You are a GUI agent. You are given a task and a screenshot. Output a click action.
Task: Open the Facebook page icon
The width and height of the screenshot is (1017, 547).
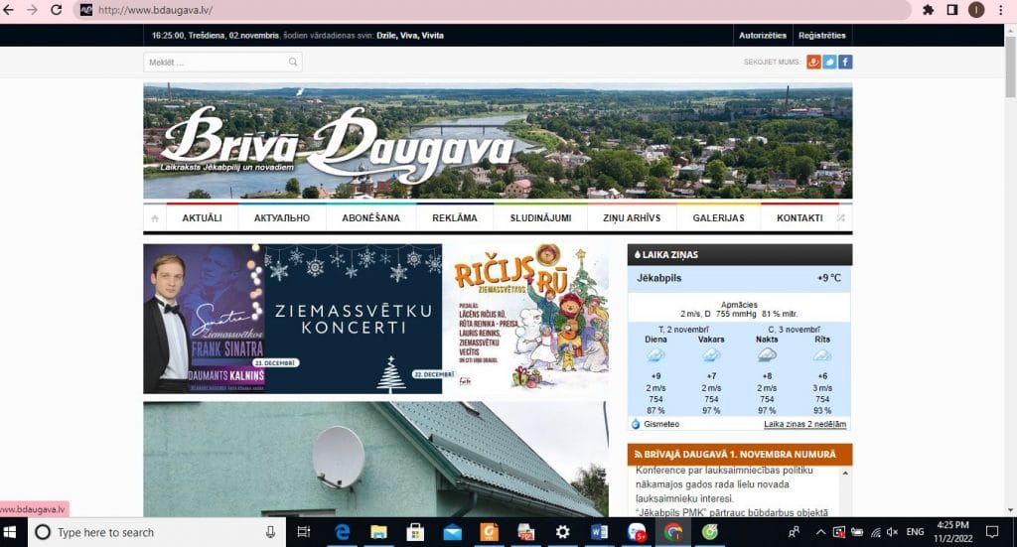[x=845, y=62]
